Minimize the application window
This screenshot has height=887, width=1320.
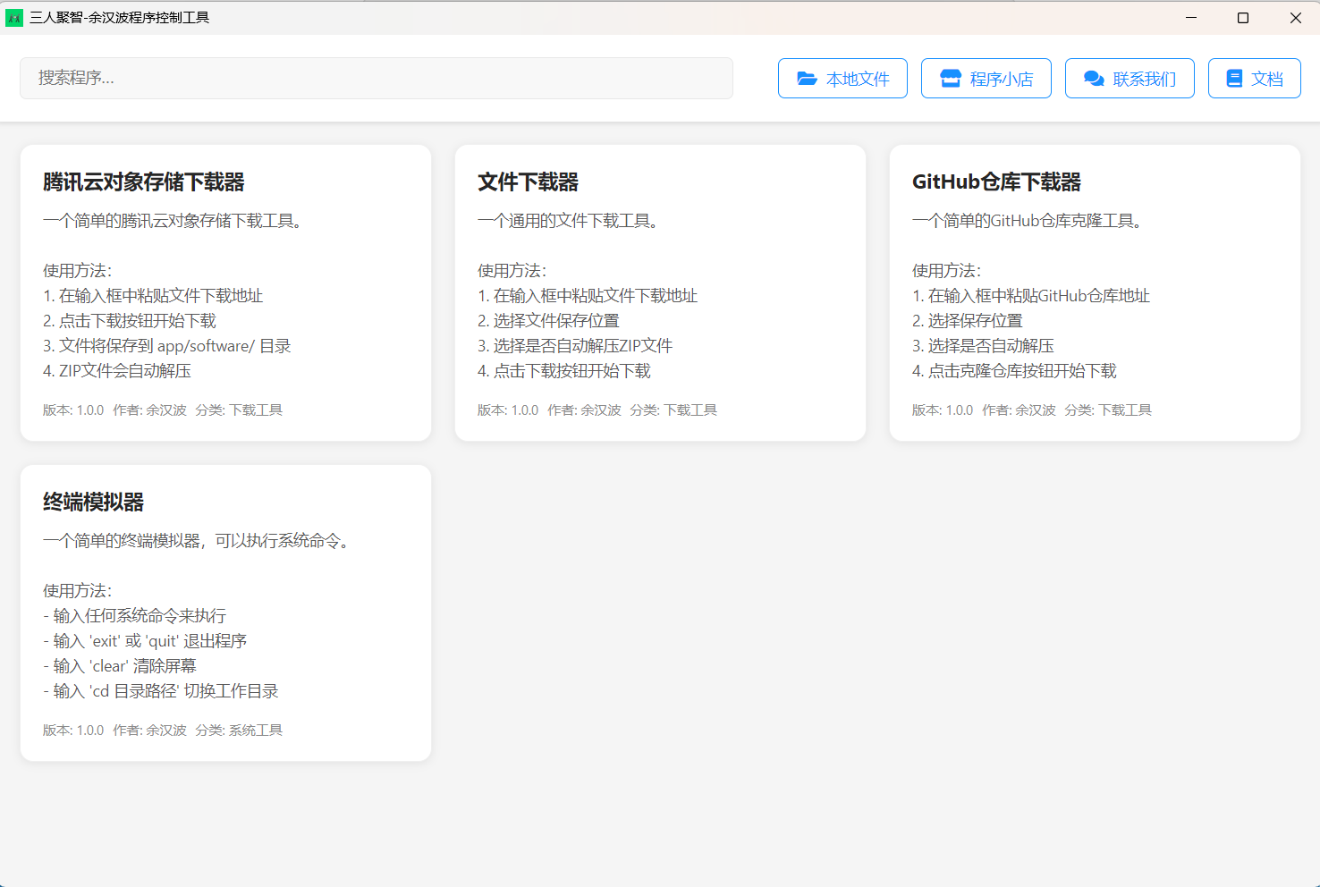click(1191, 18)
